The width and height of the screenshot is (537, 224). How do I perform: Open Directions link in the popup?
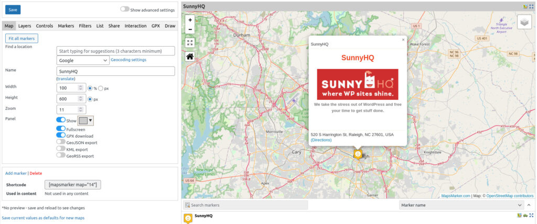tap(321, 140)
